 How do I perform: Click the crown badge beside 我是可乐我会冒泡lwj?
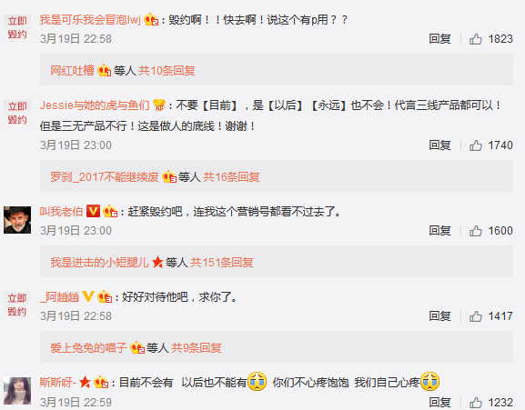(151, 20)
